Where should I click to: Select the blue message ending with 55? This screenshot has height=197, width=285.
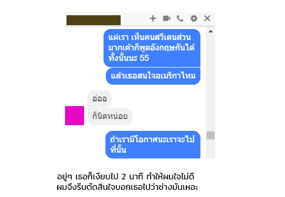152,48
